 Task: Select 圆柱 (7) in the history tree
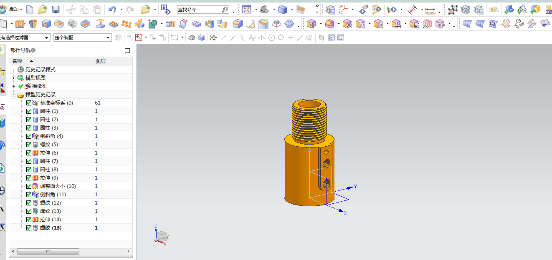[49, 161]
